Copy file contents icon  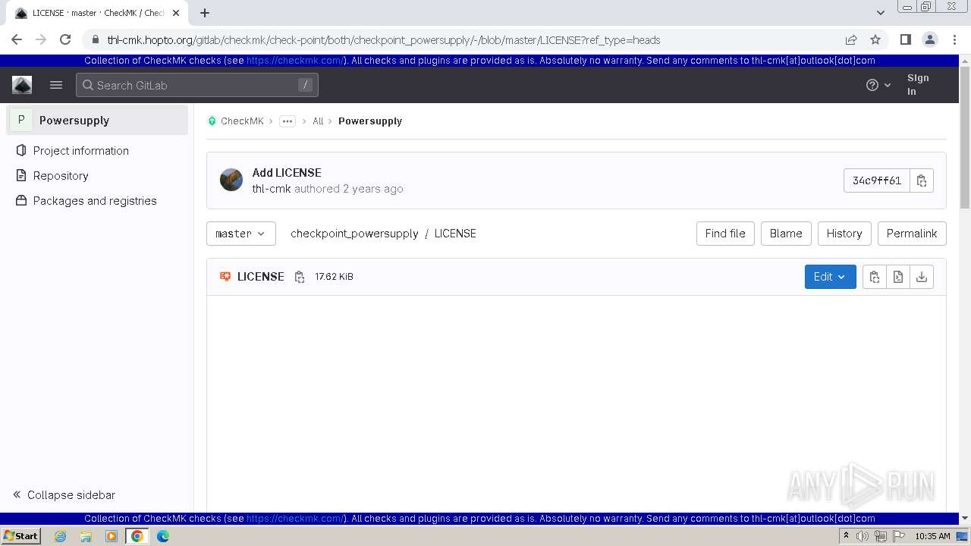[x=875, y=277]
